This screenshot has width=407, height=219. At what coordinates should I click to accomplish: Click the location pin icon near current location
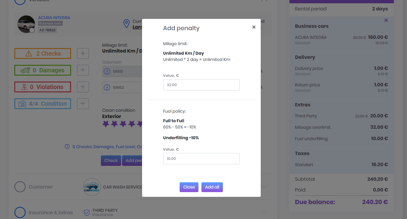tap(127, 24)
